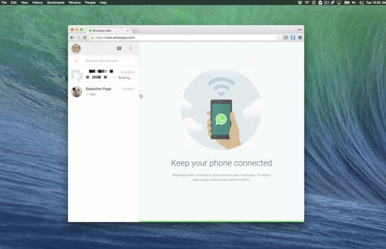
Task: Bookmark page with the star icon
Action: point(278,37)
